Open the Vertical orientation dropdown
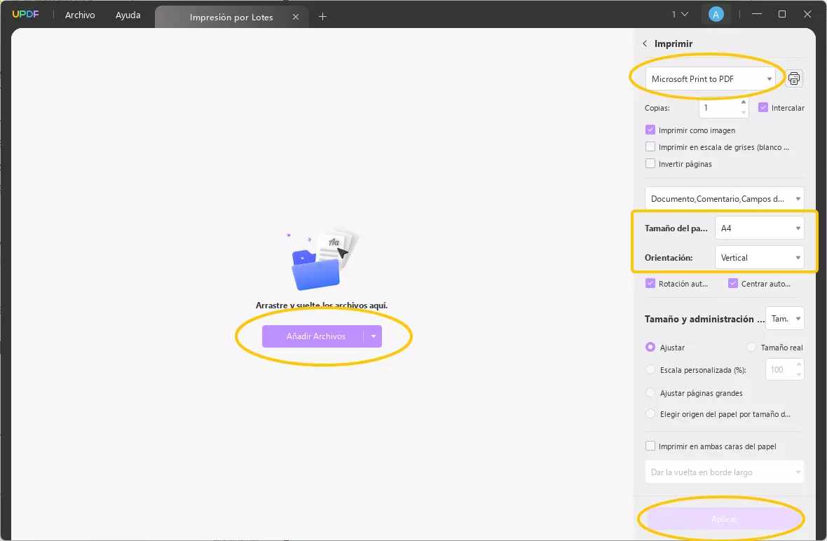The width and height of the screenshot is (827, 541). click(x=760, y=258)
